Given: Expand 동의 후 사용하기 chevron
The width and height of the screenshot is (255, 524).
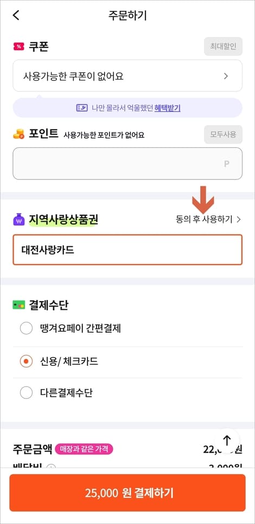Looking at the screenshot, I should [238, 220].
